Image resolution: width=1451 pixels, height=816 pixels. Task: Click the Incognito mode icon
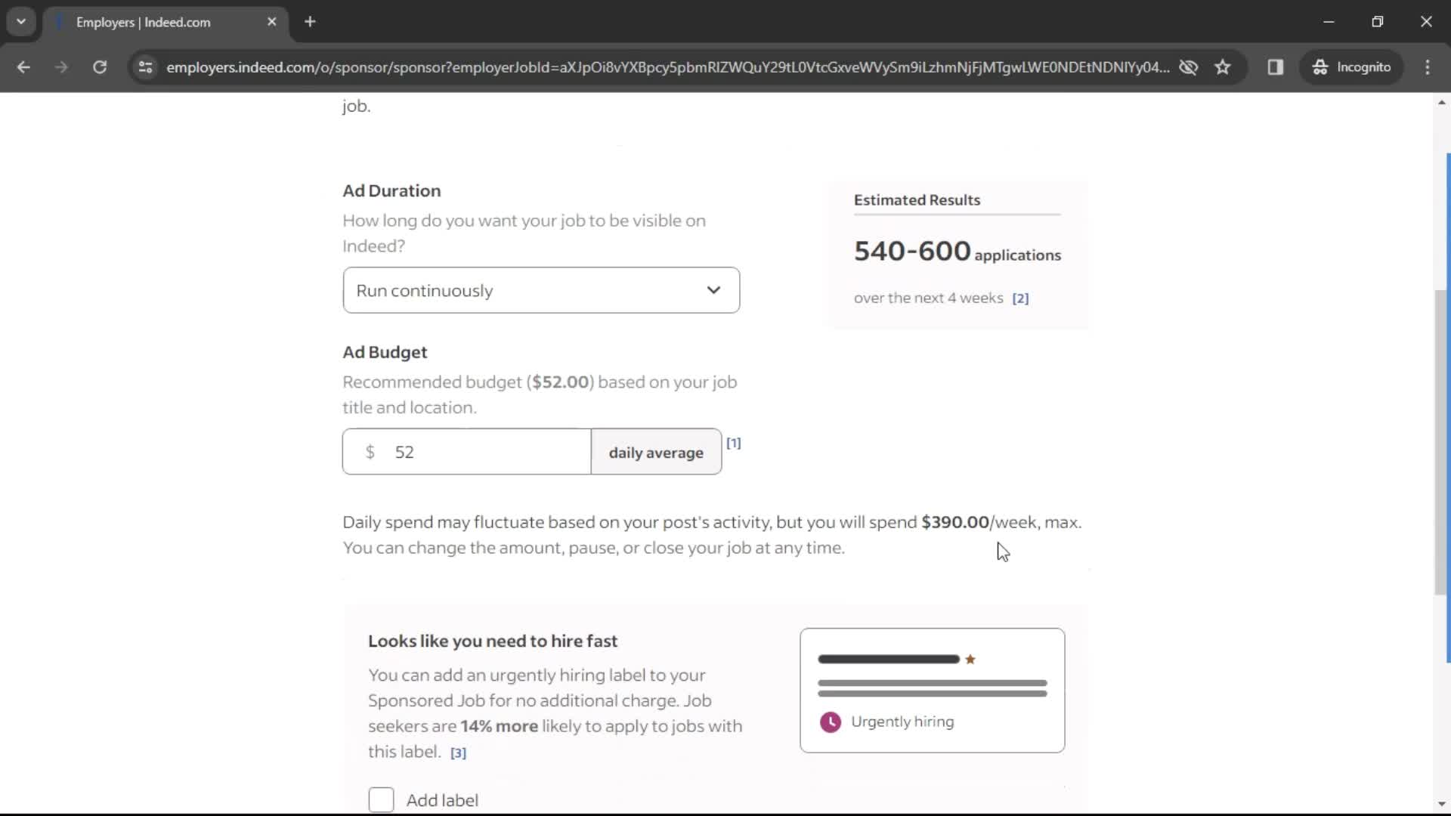[1320, 66]
